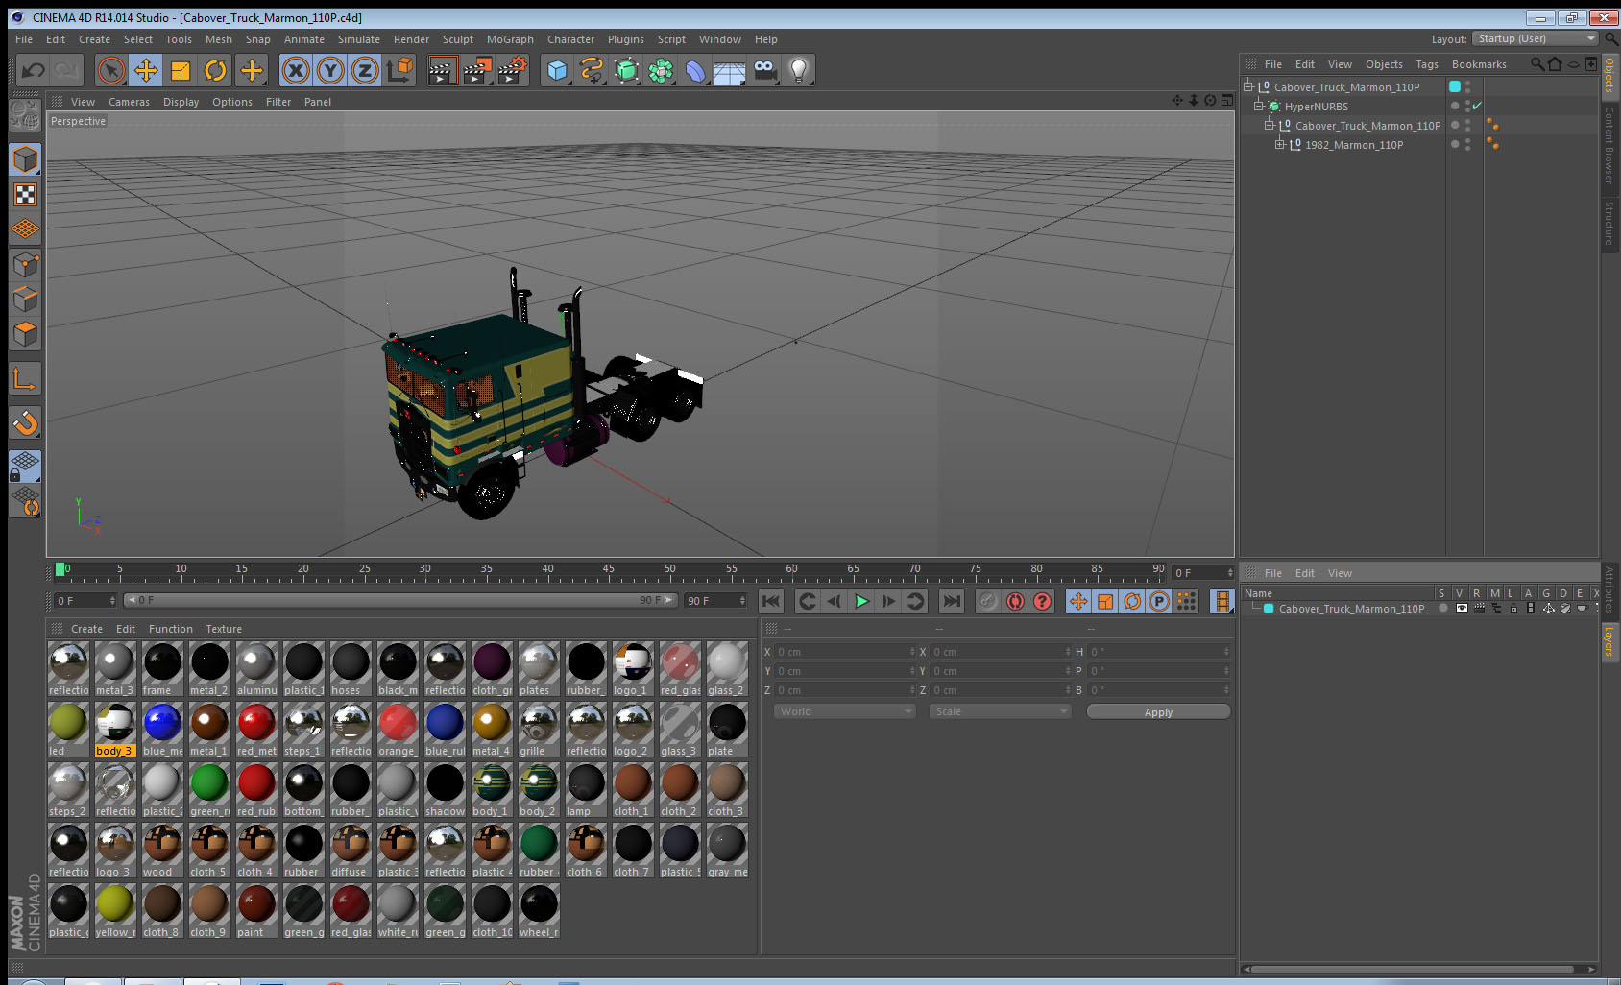
Task: Open the Scale mode dropdown
Action: pos(1000,711)
